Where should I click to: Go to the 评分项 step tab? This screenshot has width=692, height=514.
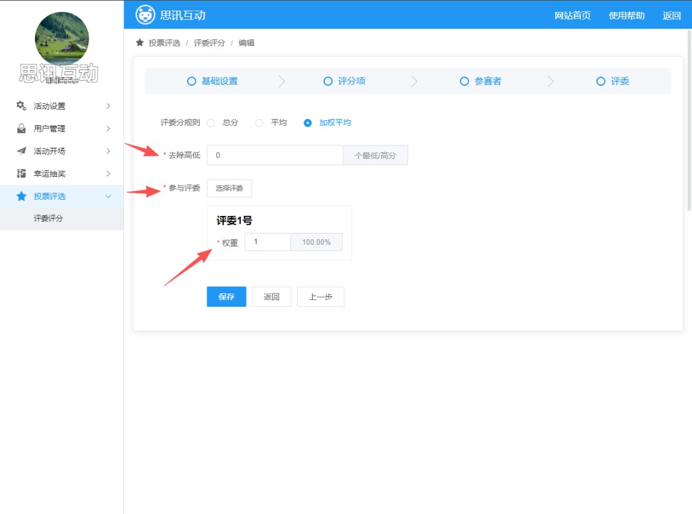coord(345,81)
